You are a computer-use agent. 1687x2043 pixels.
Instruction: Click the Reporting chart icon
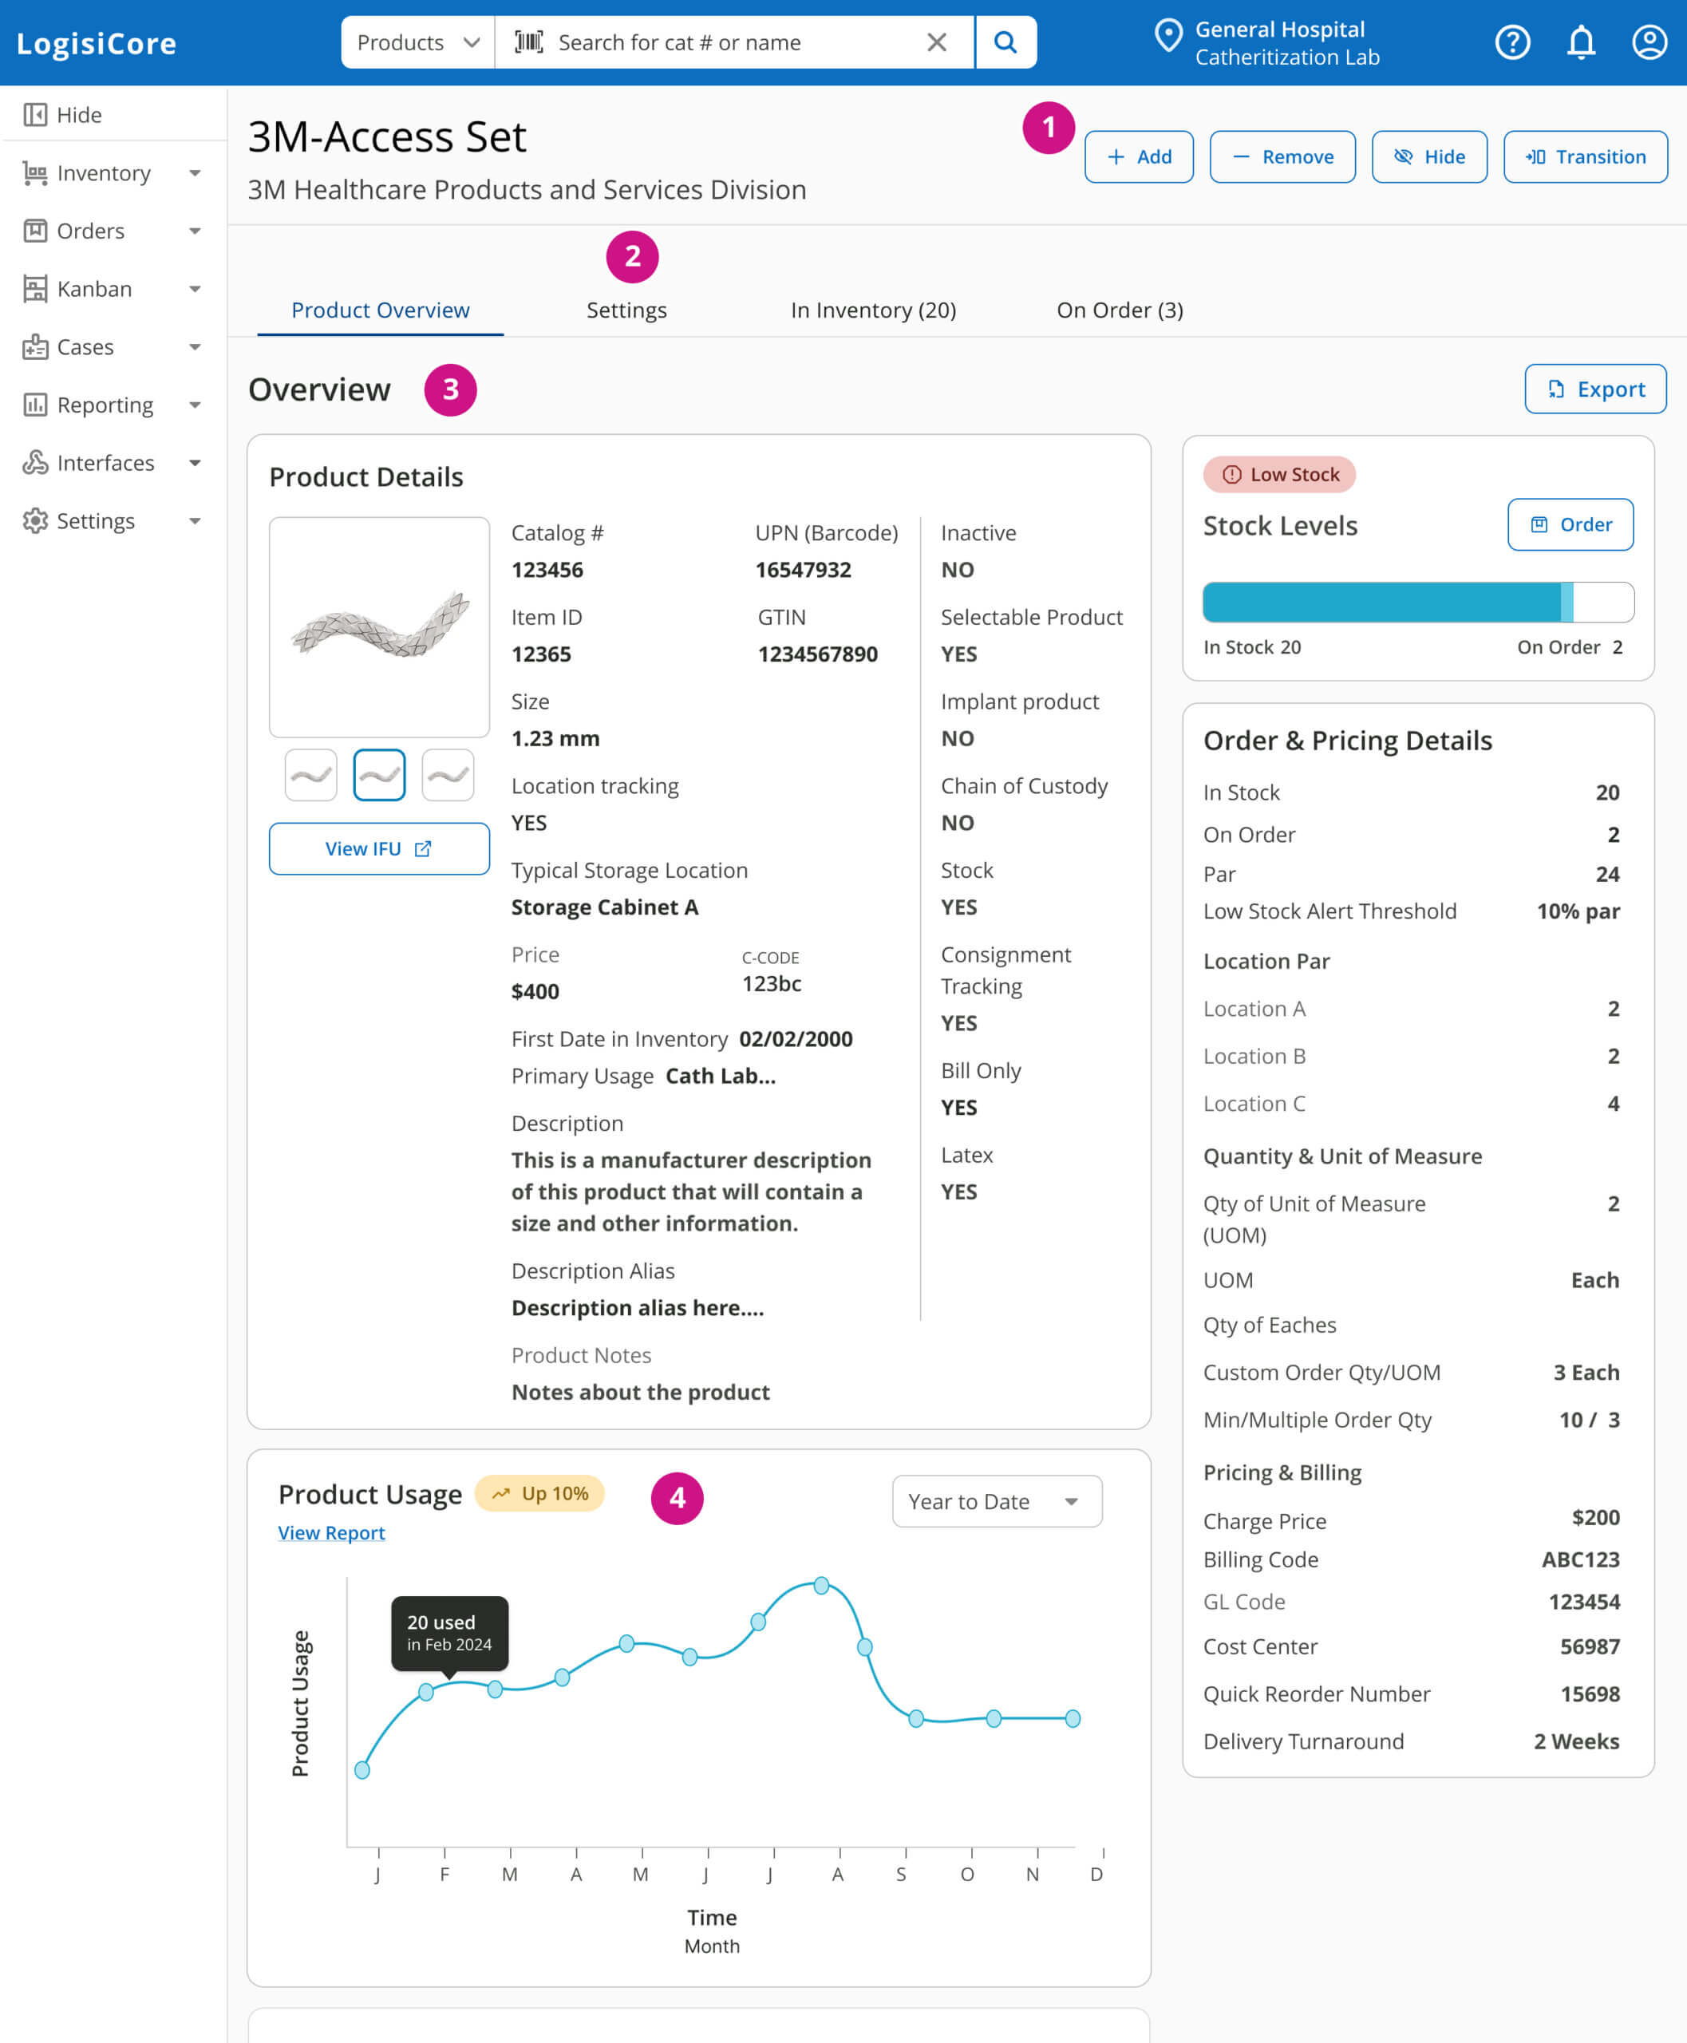[x=35, y=405]
